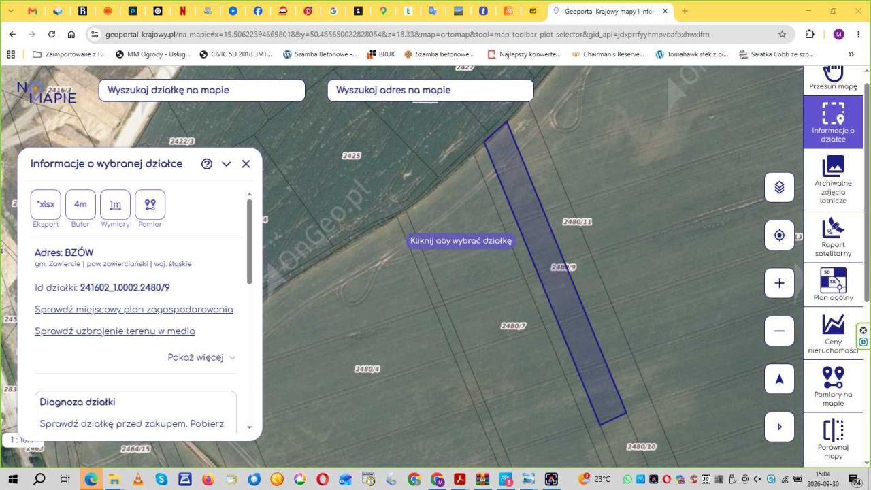Click the play arrow map button

(x=779, y=427)
